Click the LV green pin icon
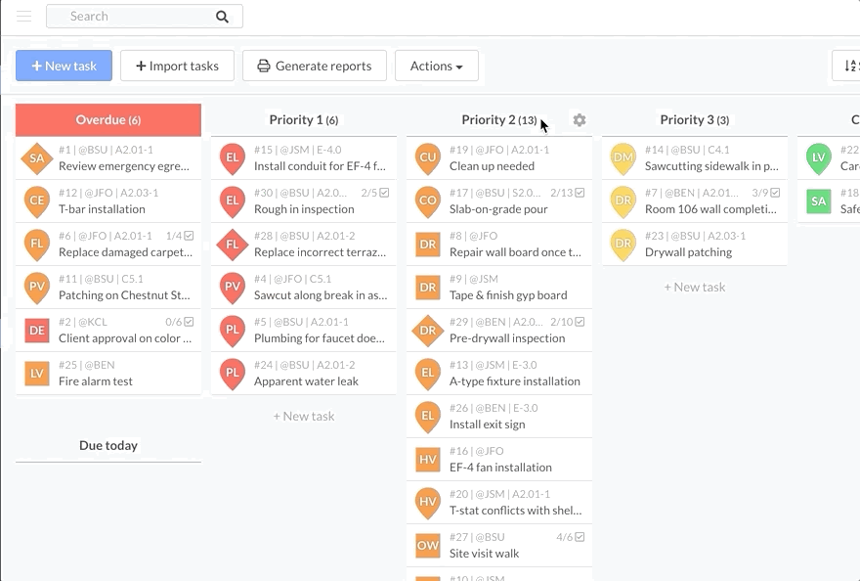This screenshot has height=581, width=860. pos(818,157)
